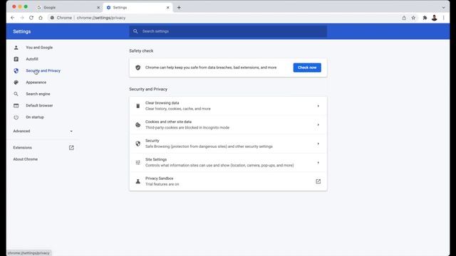Screen dimensions: 456x256
Task: Select Security and Privacy in sidebar
Action: (43, 70)
